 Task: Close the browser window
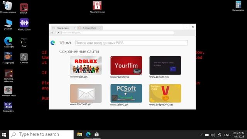point(193,27)
